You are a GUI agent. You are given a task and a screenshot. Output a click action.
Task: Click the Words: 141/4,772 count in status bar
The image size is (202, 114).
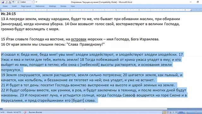(14, 112)
